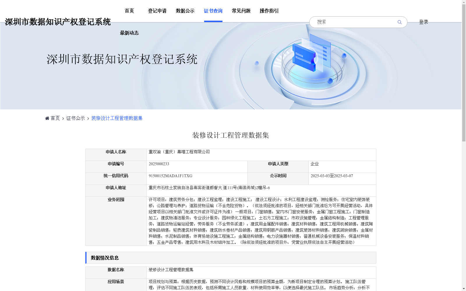The width and height of the screenshot is (466, 291).
Task: Click the applicant name 重双渝（重庆）幕墙工程有限公司
Action: 179,152
